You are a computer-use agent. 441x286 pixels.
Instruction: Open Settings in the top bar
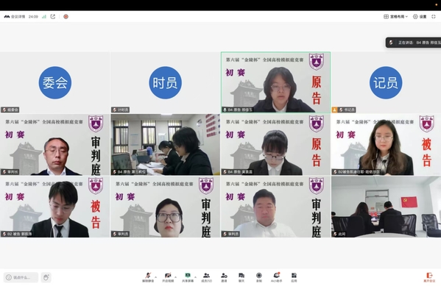(x=420, y=17)
